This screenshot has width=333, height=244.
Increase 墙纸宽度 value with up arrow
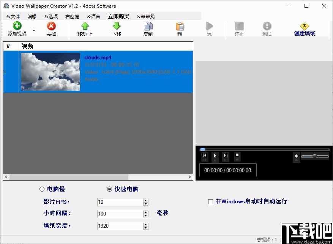pos(146,224)
